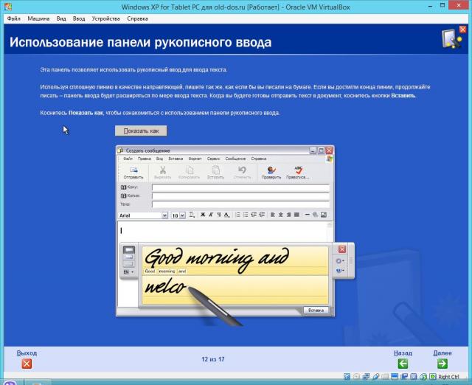Click the VirtualBox USB plug status icon

coord(375,377)
